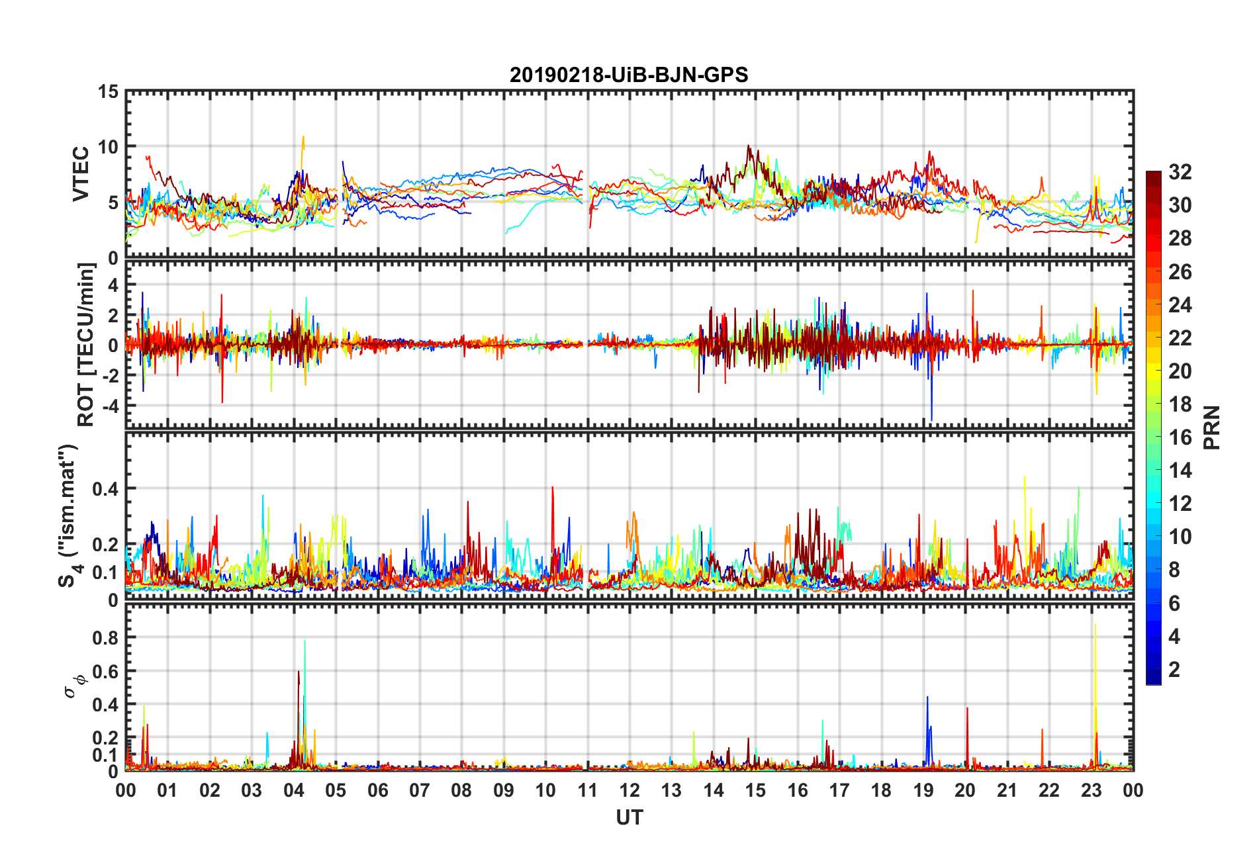Click x-axis tick label 19
This screenshot has width=1259, height=855.
[923, 790]
